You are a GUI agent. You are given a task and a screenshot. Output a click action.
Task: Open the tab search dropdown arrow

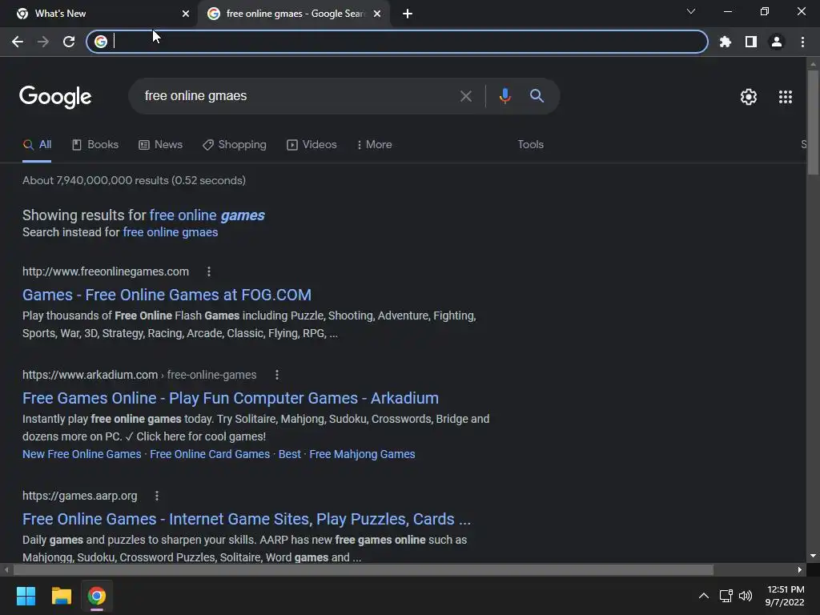(x=691, y=11)
